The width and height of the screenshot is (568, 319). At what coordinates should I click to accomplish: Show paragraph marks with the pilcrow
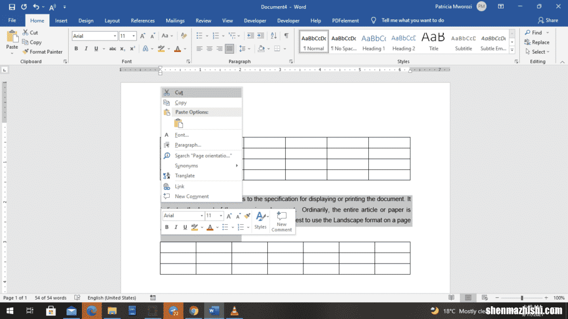286,36
